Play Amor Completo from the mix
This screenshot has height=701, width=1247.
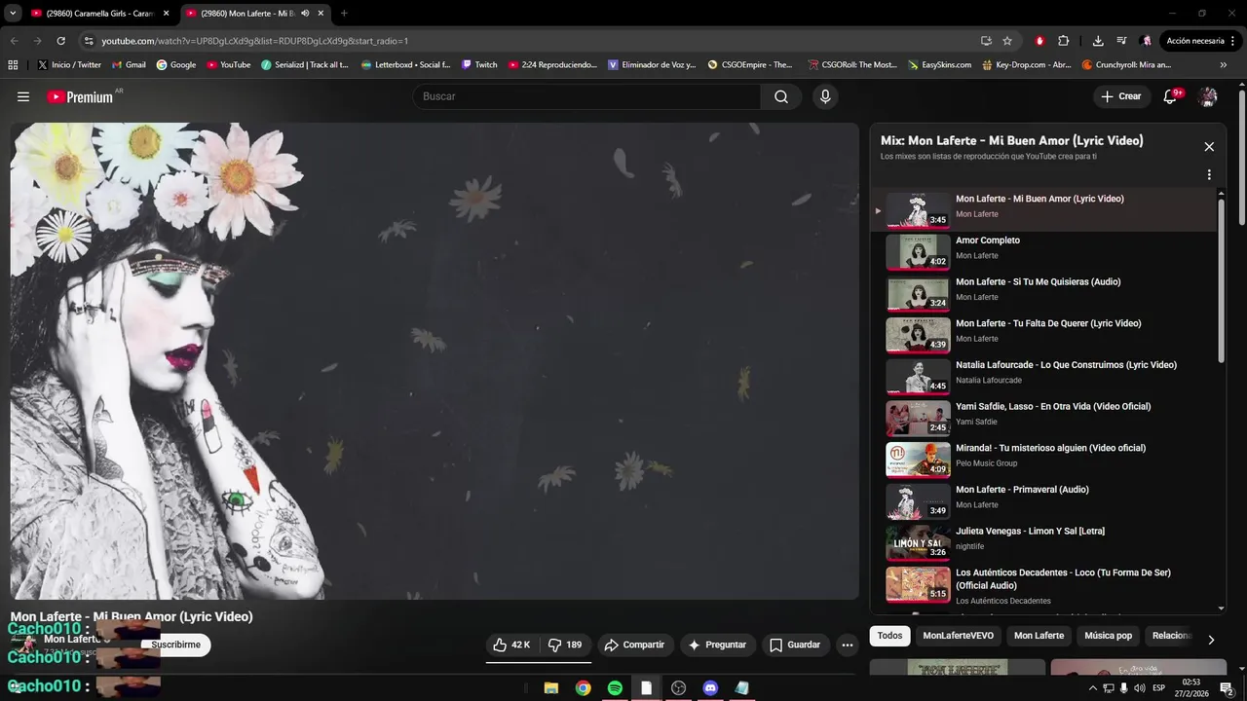coord(1042,251)
